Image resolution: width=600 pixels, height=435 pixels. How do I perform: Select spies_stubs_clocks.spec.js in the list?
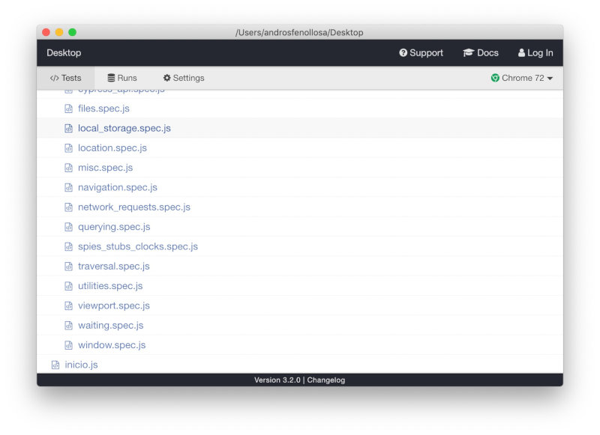137,246
